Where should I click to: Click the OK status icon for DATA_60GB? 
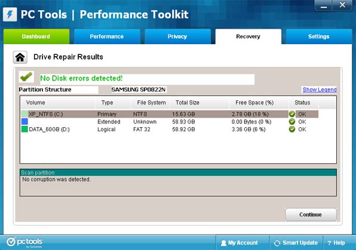[292, 129]
